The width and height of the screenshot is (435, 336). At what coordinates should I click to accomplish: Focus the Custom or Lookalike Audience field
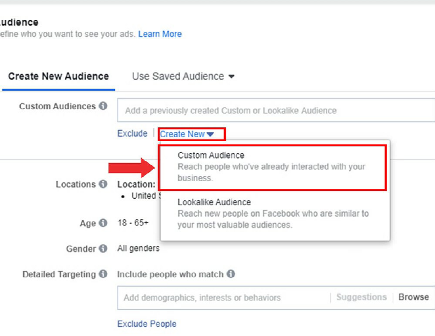click(x=276, y=110)
